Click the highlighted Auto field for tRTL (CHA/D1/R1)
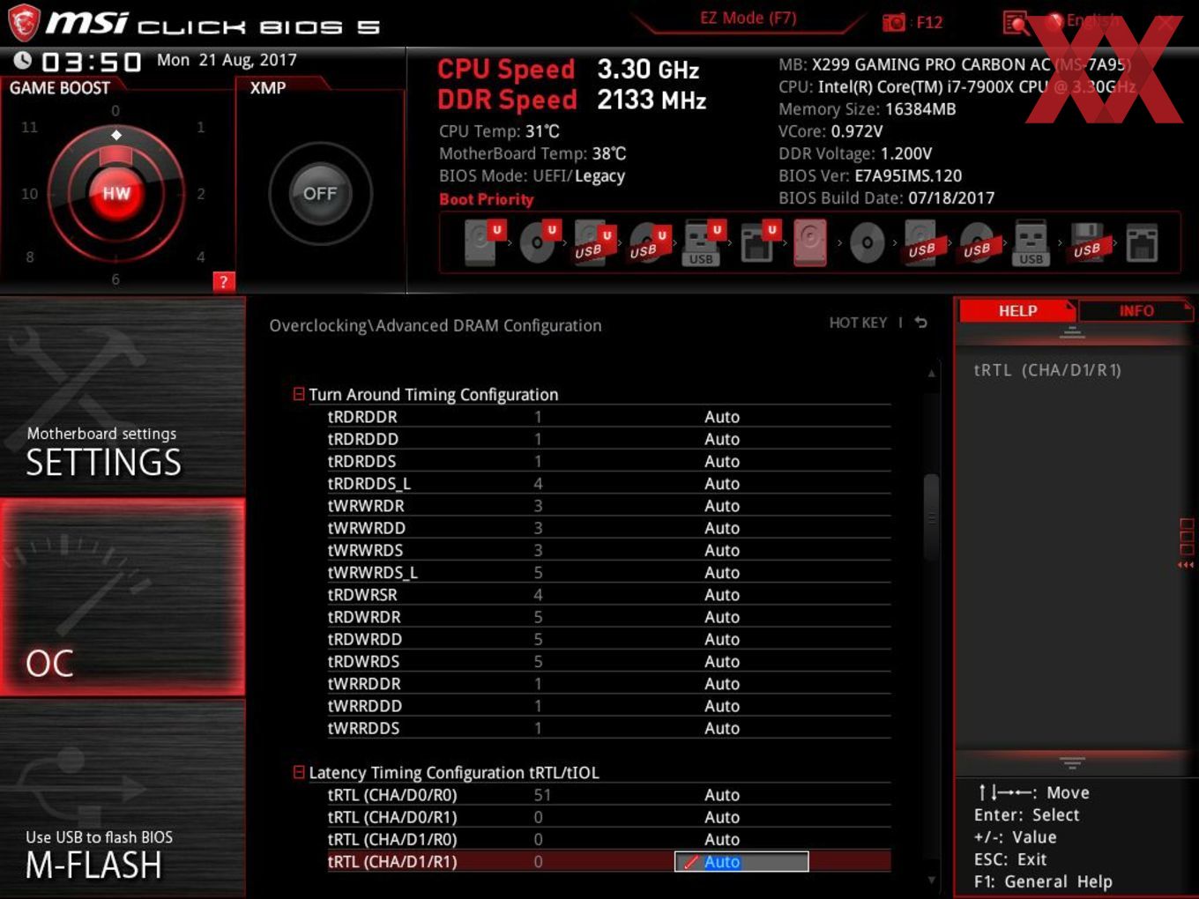The height and width of the screenshot is (899, 1199). (x=741, y=862)
